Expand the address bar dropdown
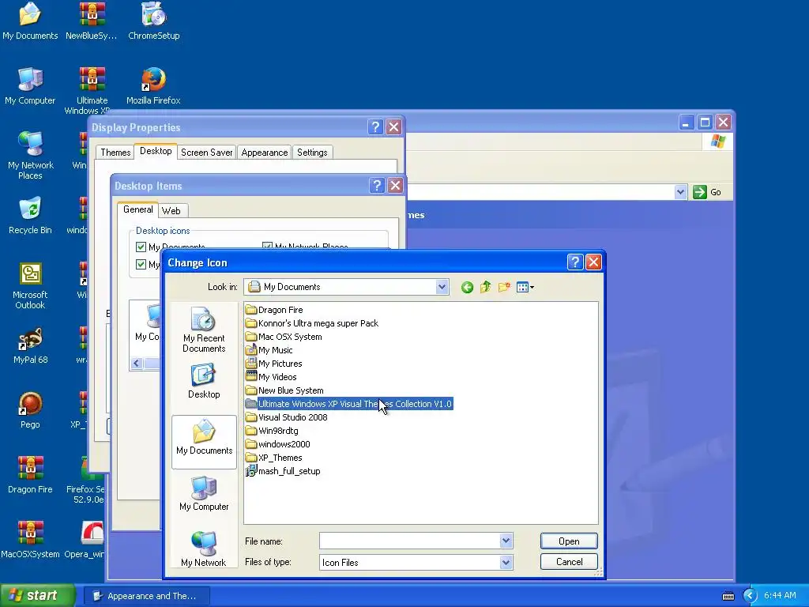Screen dimensions: 809x607 pyautogui.click(x=680, y=192)
